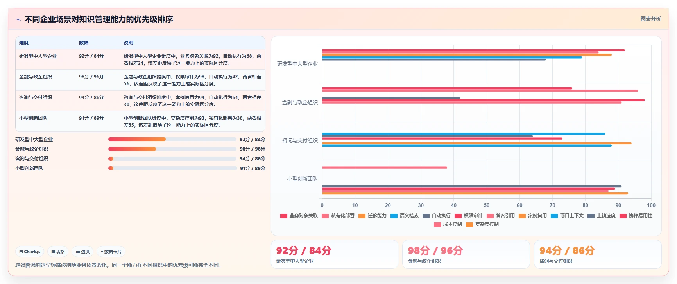Click the 91分 / 89分 value in the table
677x284 pixels.
[x=91, y=118]
